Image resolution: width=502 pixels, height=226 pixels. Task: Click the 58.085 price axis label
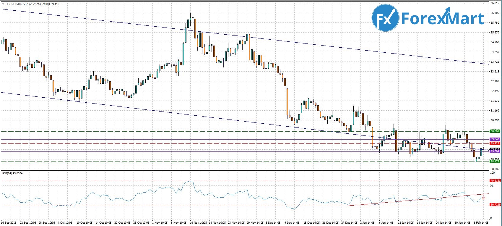pyautogui.click(x=495, y=169)
